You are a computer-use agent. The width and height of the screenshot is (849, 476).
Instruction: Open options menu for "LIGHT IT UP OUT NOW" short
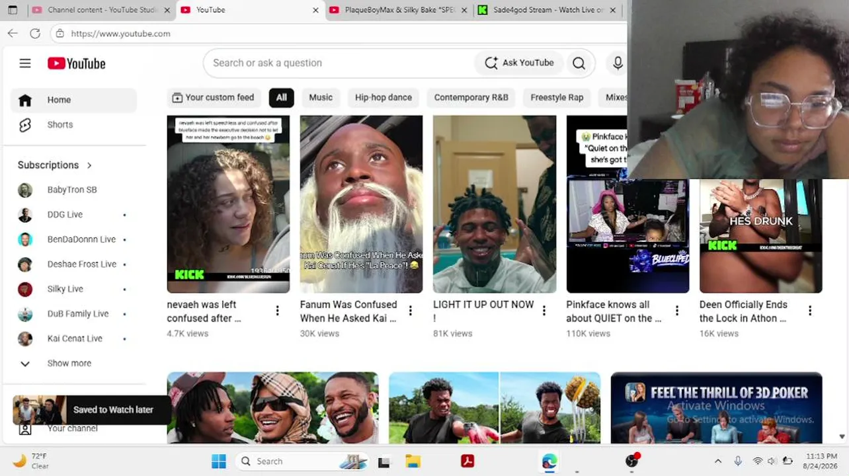tap(544, 311)
